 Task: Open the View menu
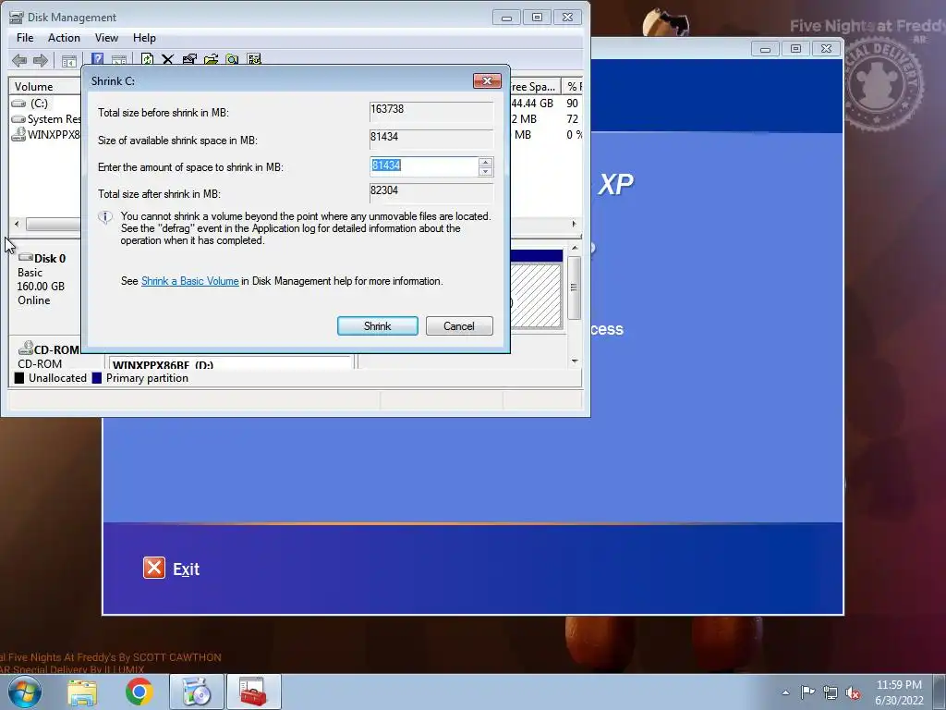point(106,37)
